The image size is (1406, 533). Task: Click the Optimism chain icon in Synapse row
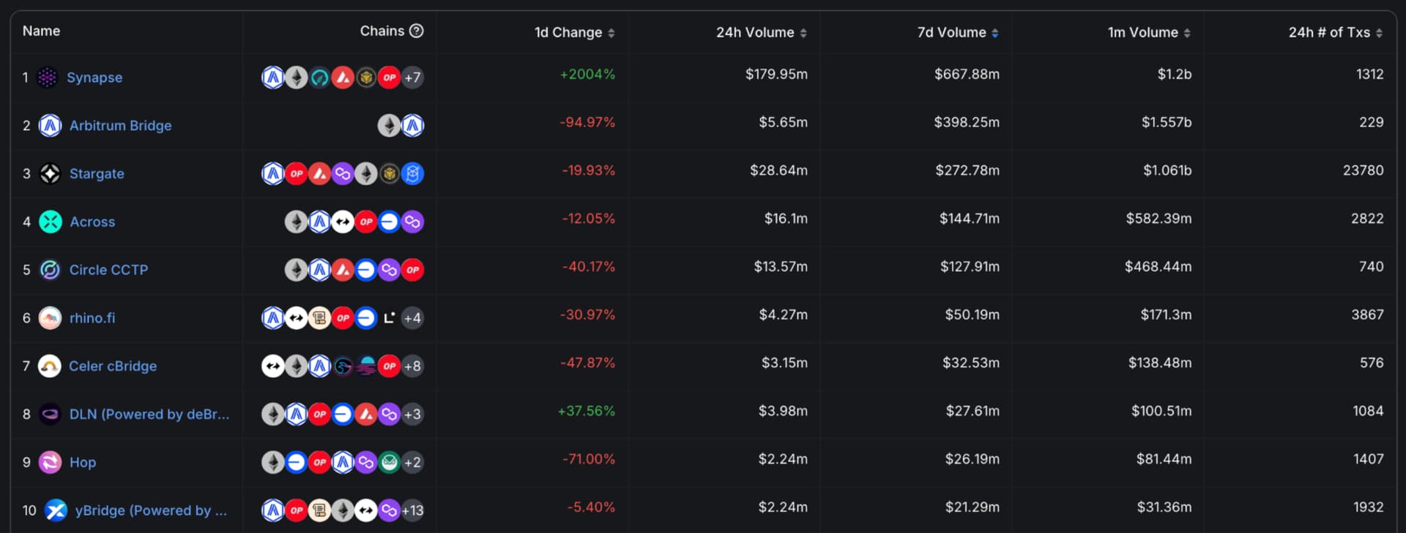tap(389, 77)
